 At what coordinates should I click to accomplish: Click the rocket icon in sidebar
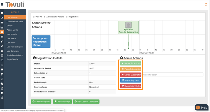point(2,18)
